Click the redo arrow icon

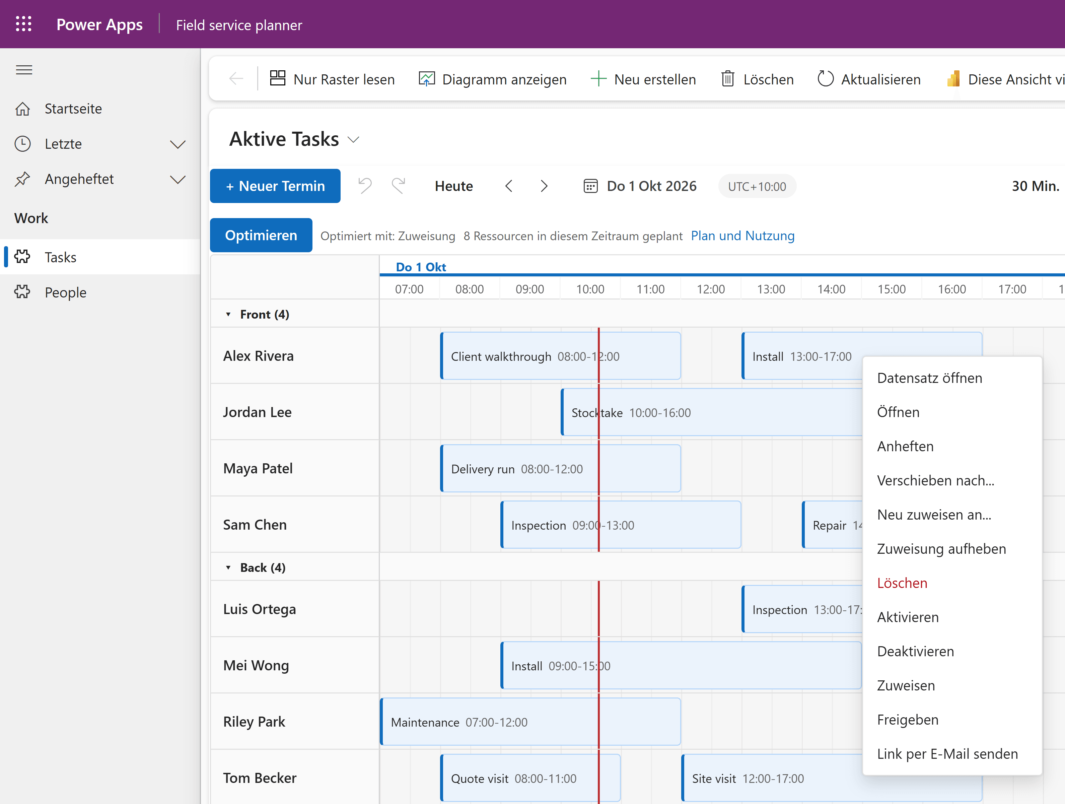pyautogui.click(x=399, y=186)
